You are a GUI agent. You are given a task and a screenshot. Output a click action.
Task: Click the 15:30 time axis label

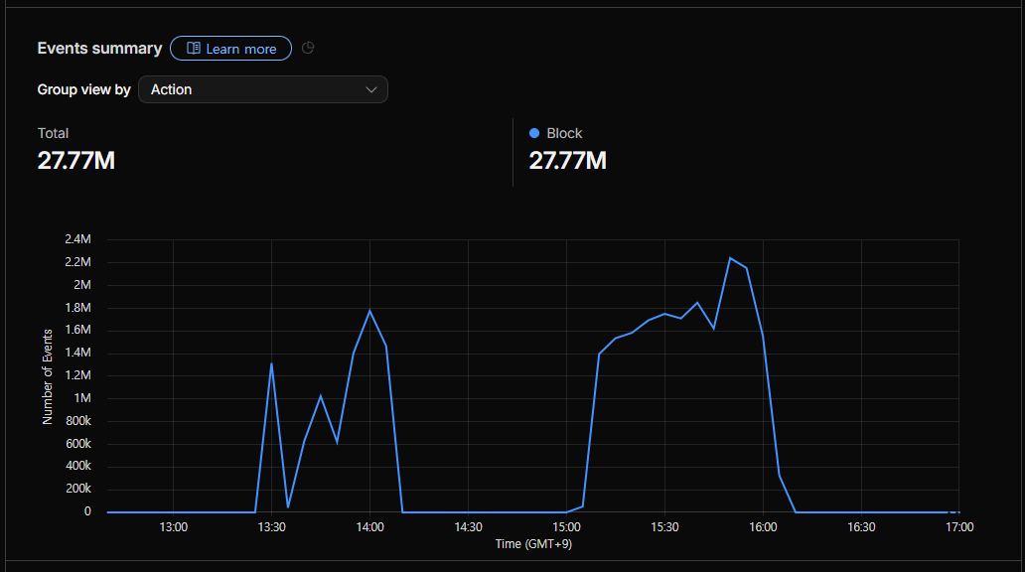664,527
